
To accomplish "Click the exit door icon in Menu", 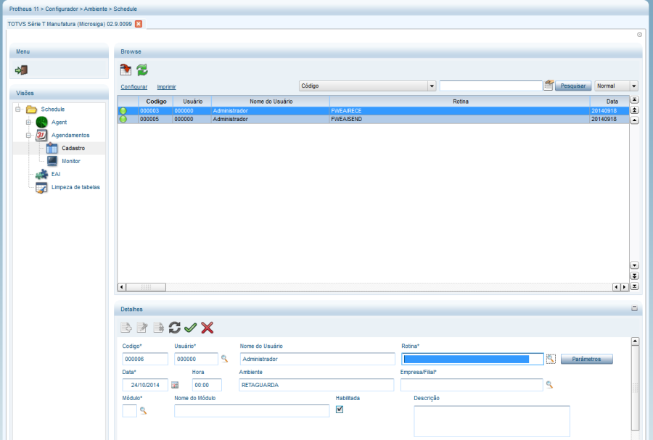I will point(21,70).
